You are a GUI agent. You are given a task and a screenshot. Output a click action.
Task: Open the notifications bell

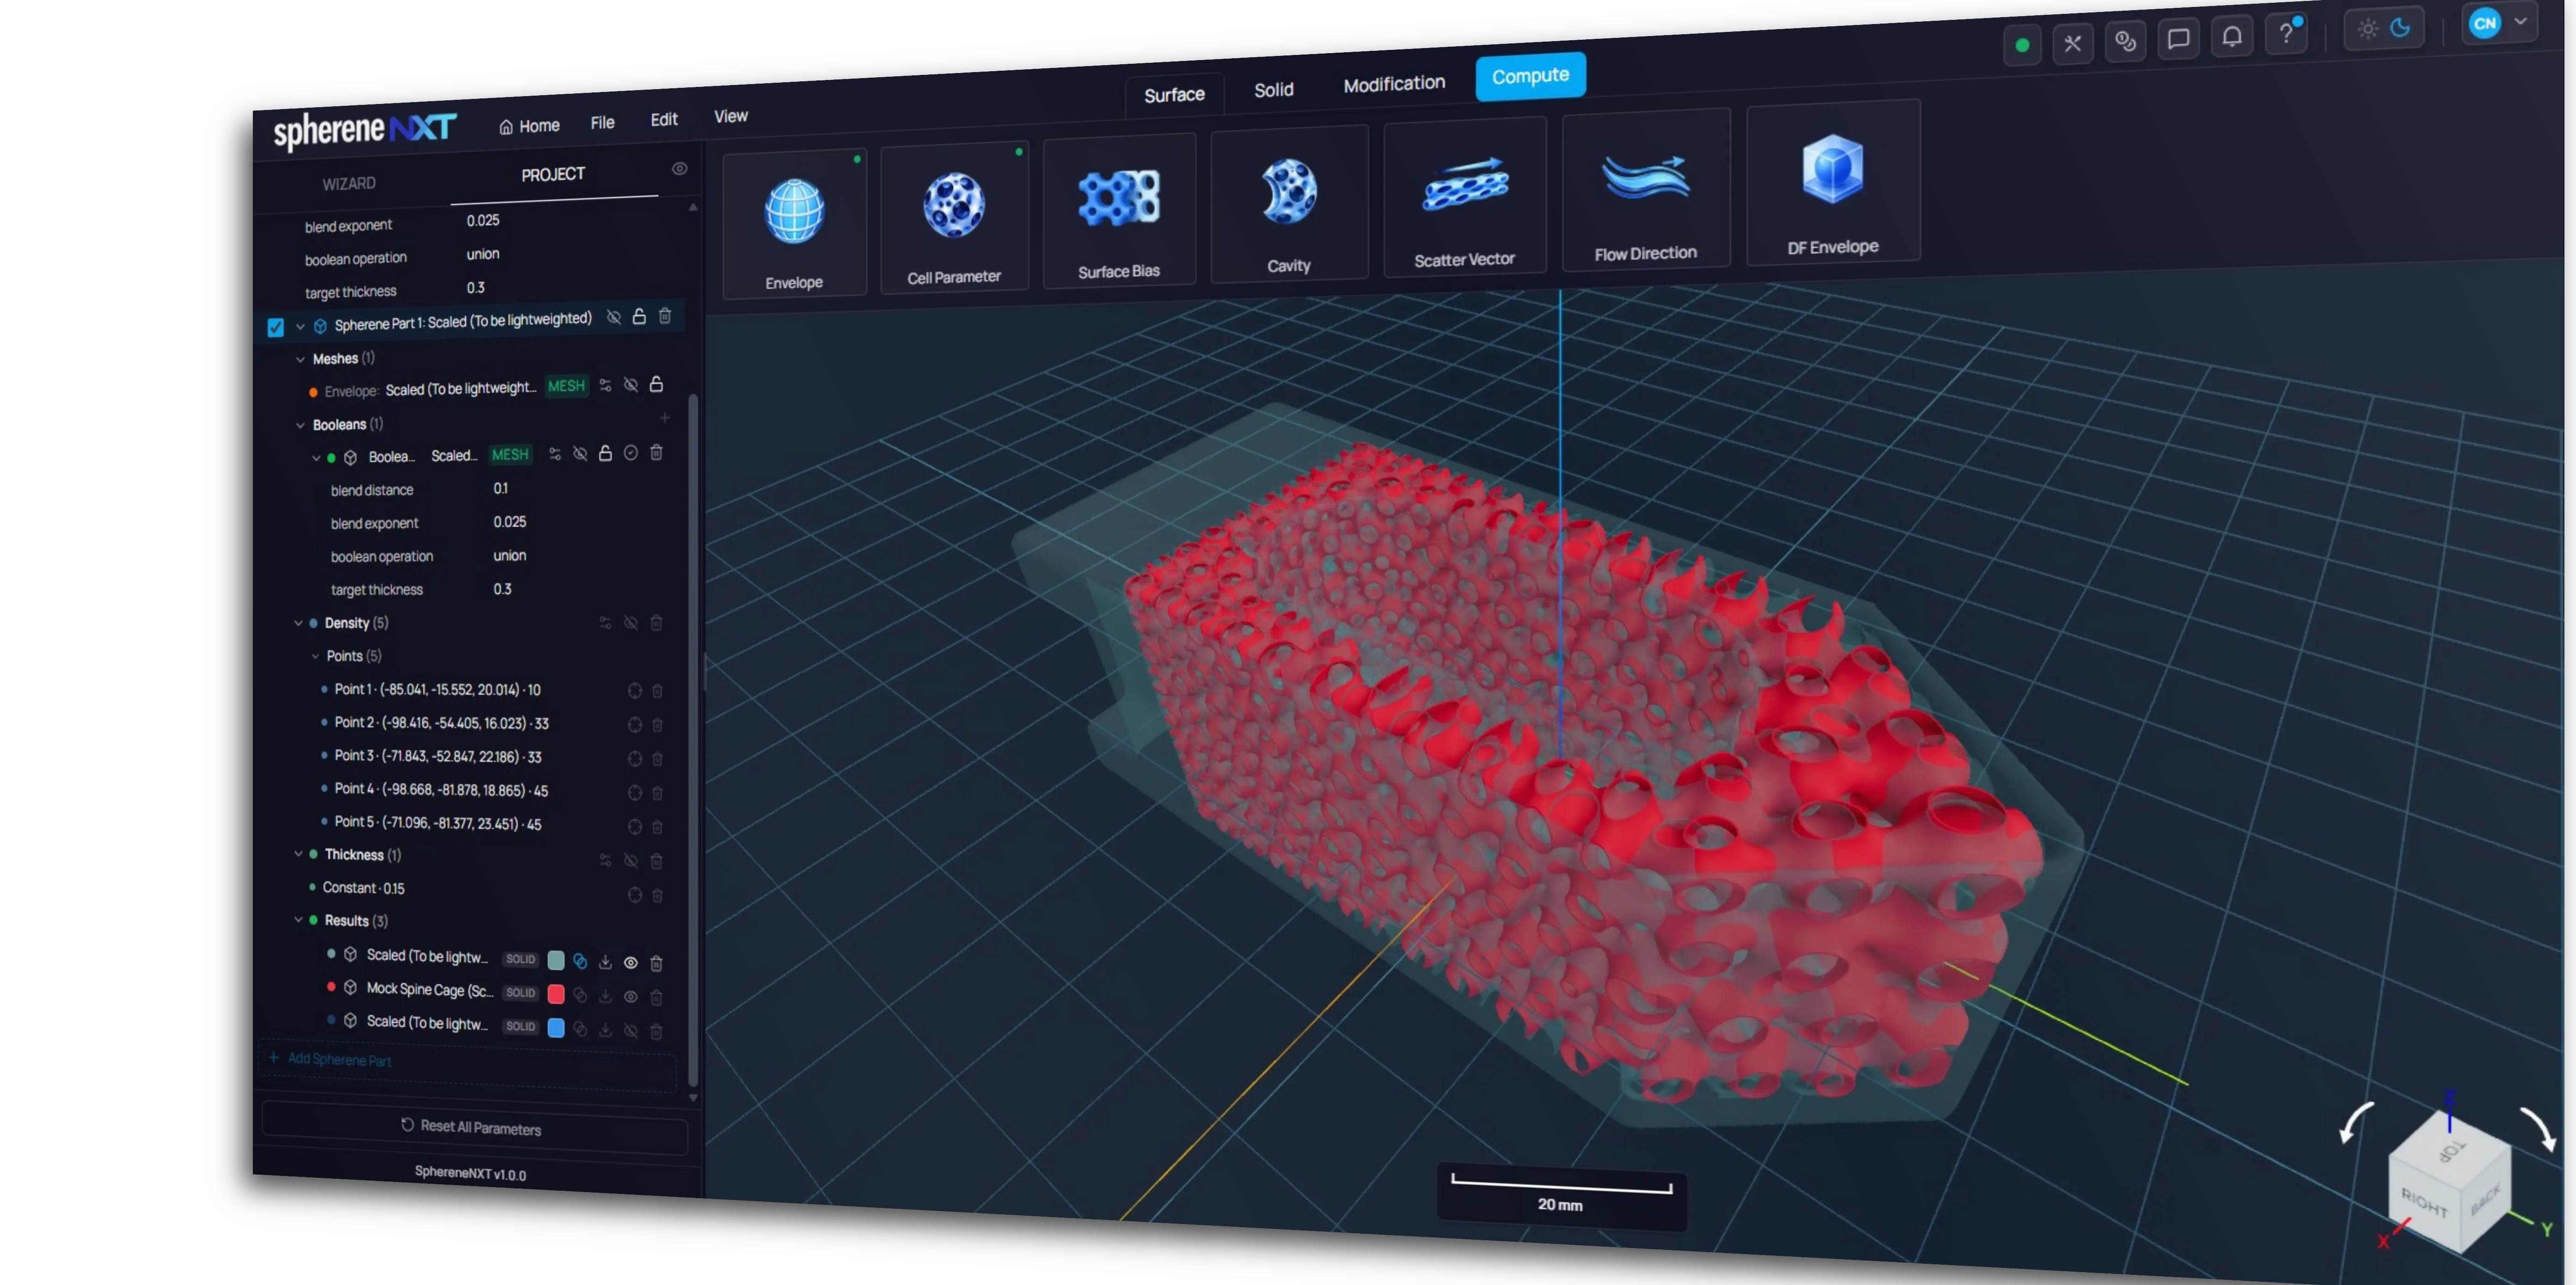(x=2232, y=37)
